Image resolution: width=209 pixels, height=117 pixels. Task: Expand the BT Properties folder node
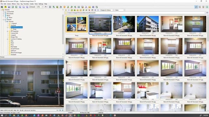[x=8, y=31]
